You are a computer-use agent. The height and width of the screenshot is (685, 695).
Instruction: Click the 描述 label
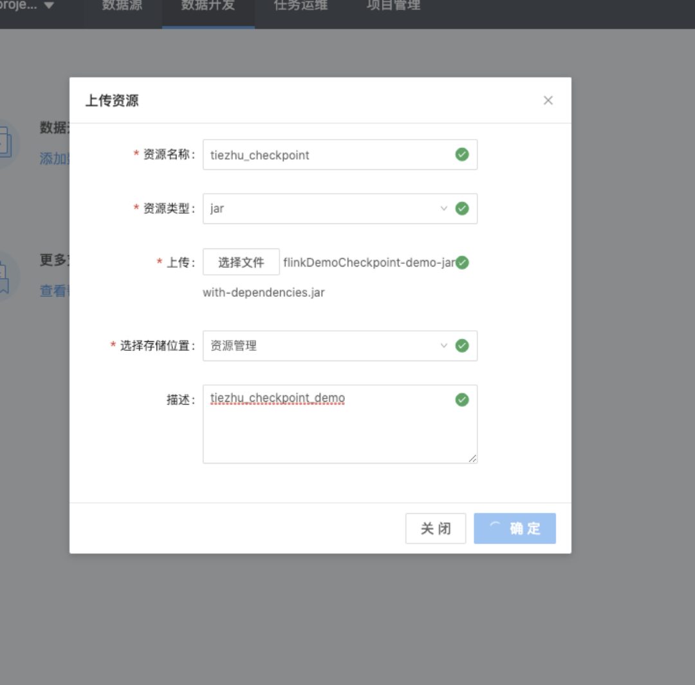(180, 400)
